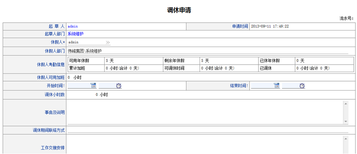The width and height of the screenshot is (357, 154).
Task: Click the down arrow of 事由及说明 scrollbar
Action: tap(345, 121)
